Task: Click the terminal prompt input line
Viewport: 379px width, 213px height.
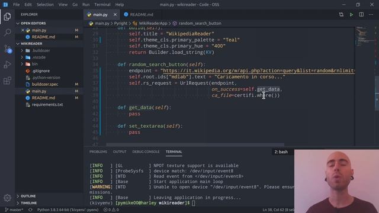Action: [x=194, y=203]
